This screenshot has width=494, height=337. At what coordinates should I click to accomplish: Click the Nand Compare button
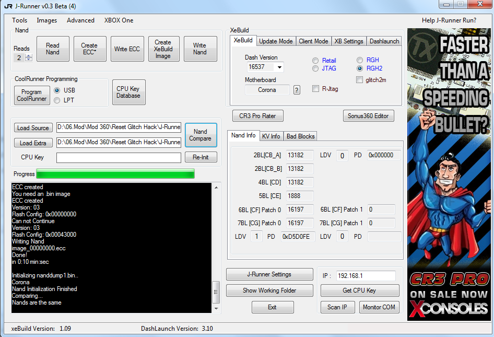[201, 135]
